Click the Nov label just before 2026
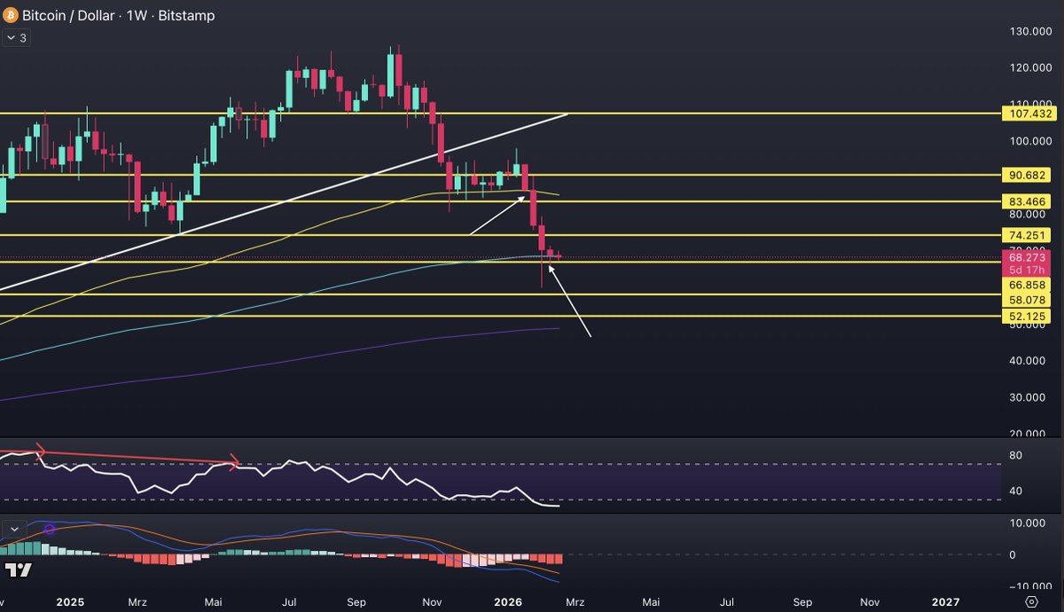Viewport: 1064px width, 612px height. (x=433, y=601)
